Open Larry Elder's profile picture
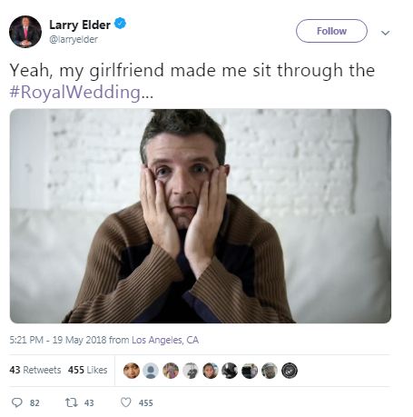413x417 pixels. pos(25,32)
